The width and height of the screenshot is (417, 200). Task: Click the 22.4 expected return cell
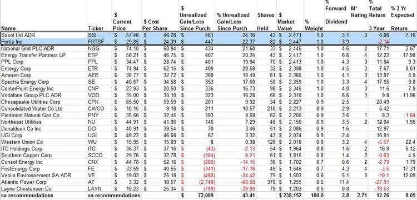[x=403, y=142]
